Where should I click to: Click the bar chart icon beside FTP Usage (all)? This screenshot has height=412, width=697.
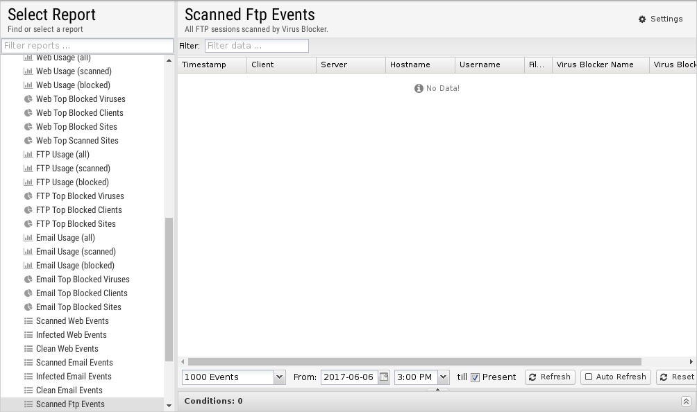pos(28,155)
